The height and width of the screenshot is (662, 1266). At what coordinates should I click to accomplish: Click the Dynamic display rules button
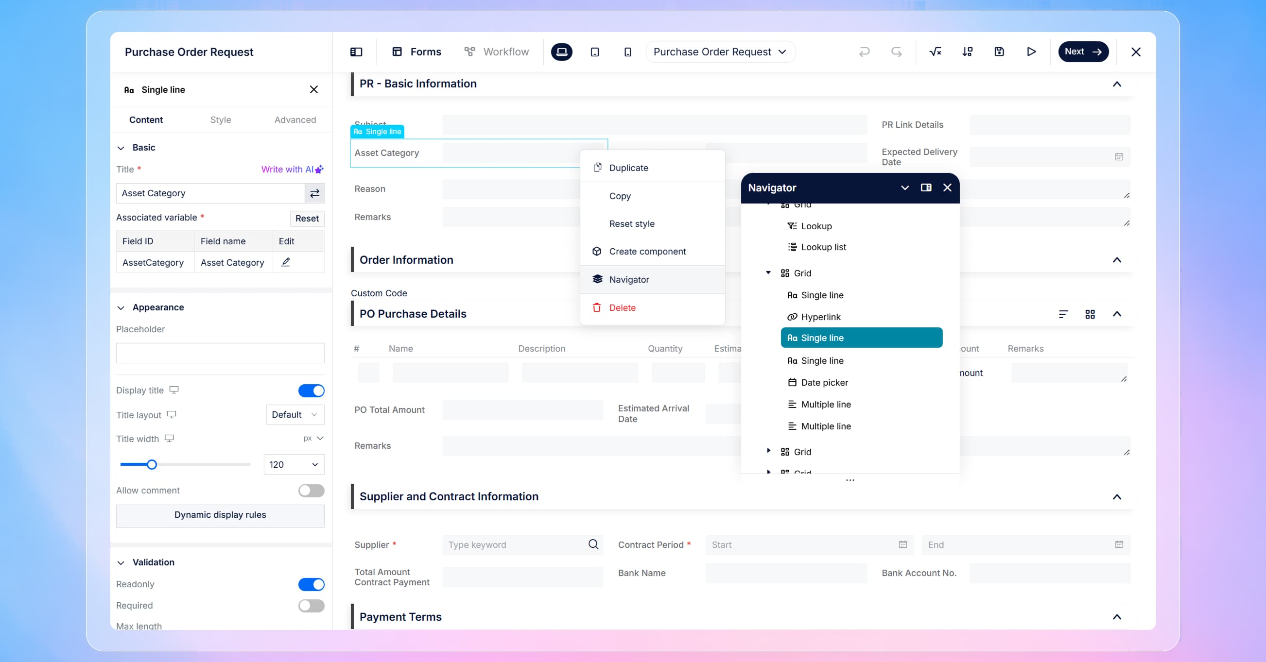click(x=220, y=515)
